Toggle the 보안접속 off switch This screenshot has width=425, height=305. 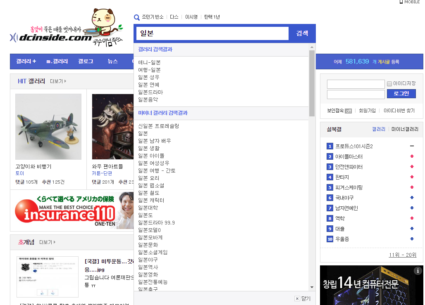348,111
